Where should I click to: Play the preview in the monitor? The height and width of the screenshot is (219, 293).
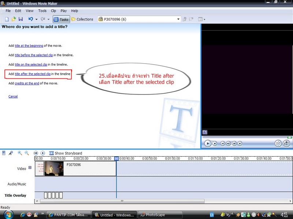coord(208,143)
